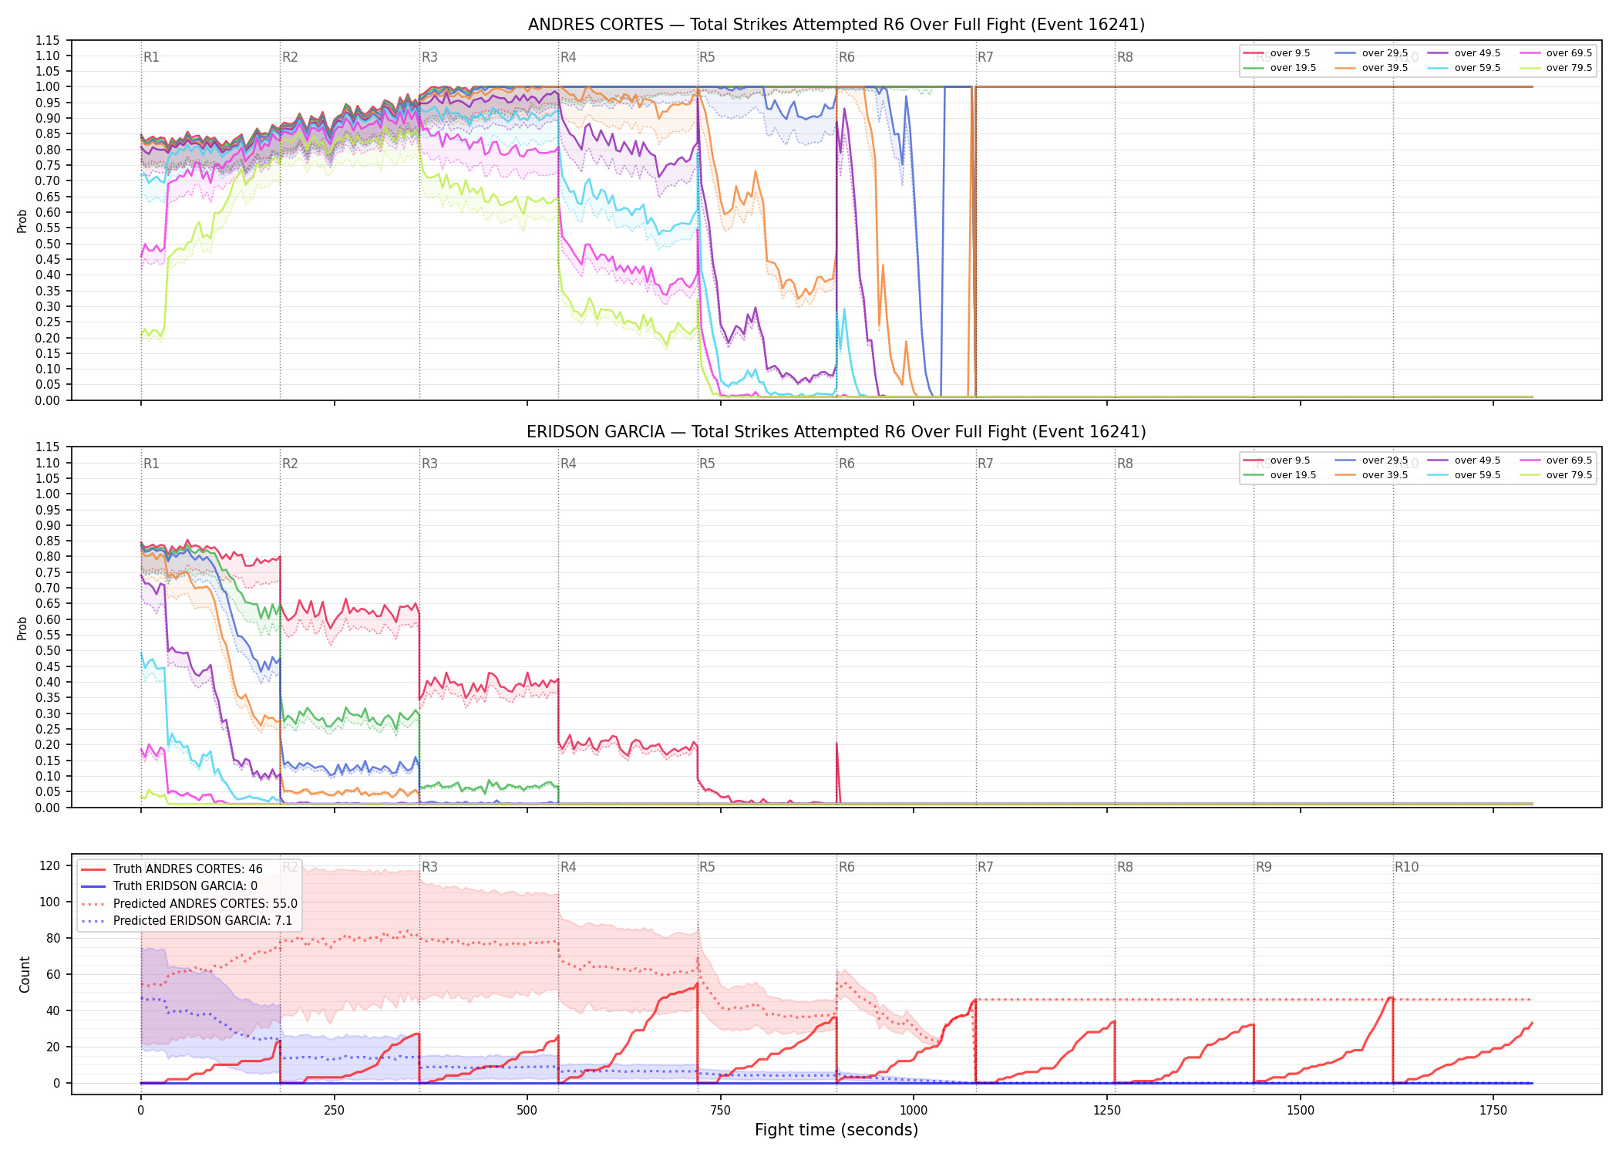Select the 'Fight time (seconds)' axis label
The width and height of the screenshot is (1619, 1157).
pos(836,1130)
